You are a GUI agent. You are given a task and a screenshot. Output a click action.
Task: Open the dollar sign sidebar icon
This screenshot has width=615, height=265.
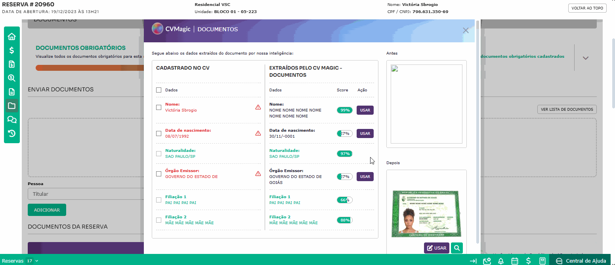12,50
